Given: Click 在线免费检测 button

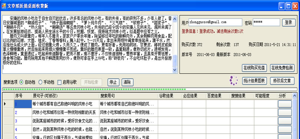Looking at the screenshot, I should [x=282, y=68].
